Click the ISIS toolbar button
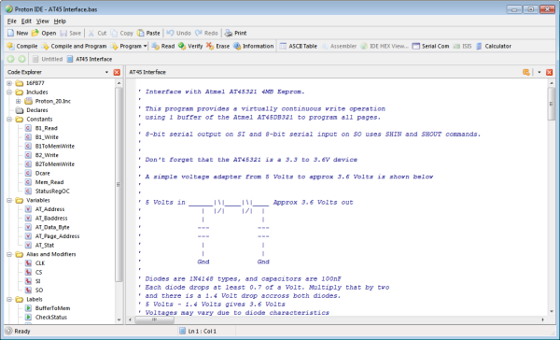Image resolution: width=560 pixels, height=340 pixels. pos(462,46)
